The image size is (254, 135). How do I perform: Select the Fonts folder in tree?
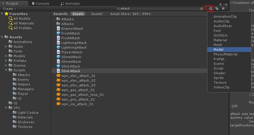click(15, 51)
